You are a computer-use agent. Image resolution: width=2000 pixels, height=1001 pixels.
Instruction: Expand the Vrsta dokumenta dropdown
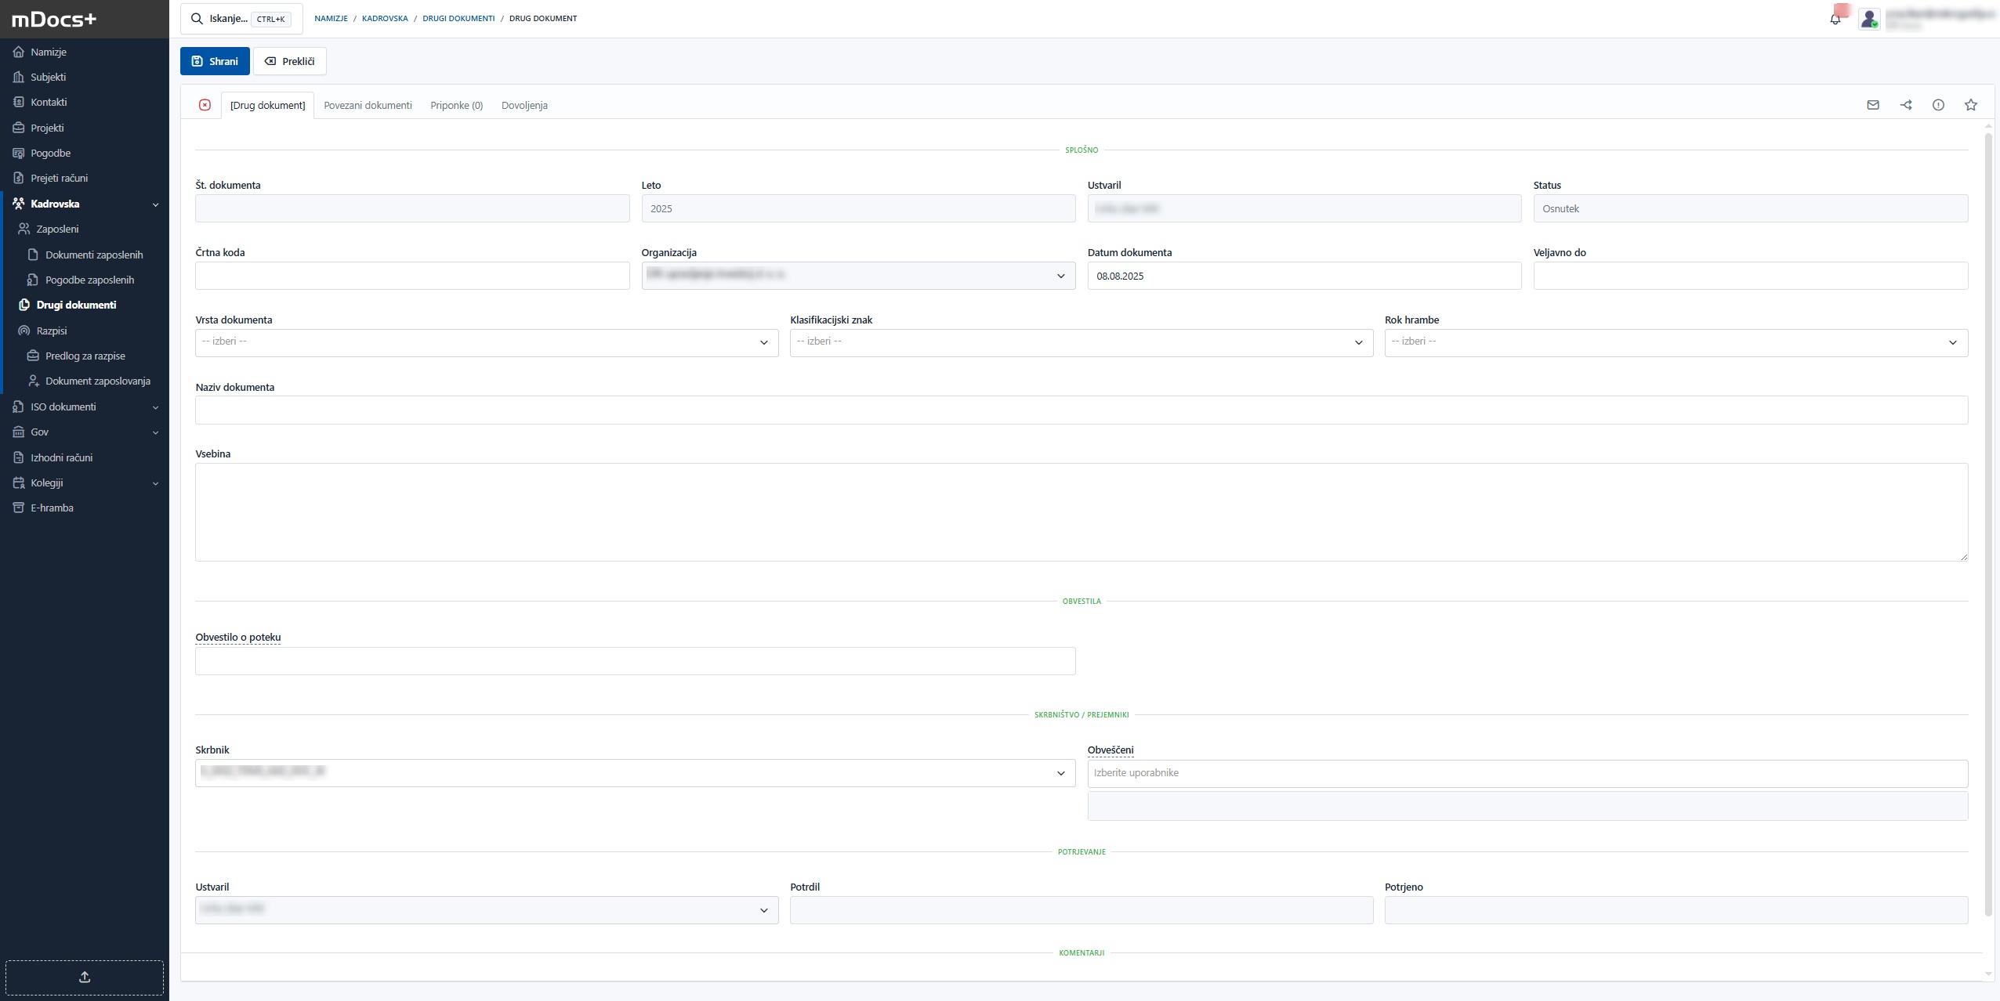pyautogui.click(x=487, y=342)
